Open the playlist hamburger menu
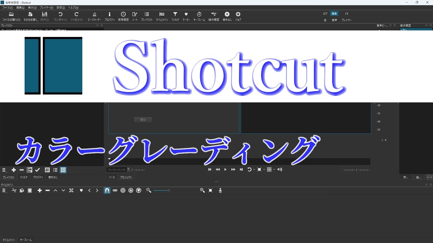 point(4,170)
